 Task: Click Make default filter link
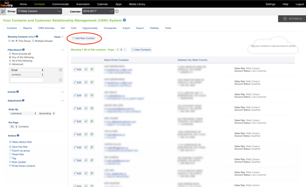pos(22,142)
